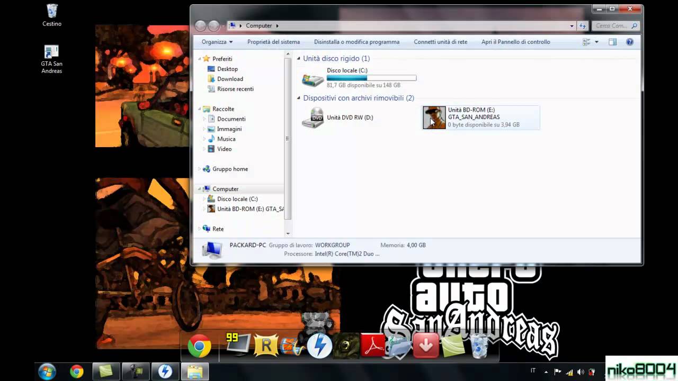Screen dimensions: 678x381
Task: Show hidden tray icons arrow
Action: (x=546, y=371)
